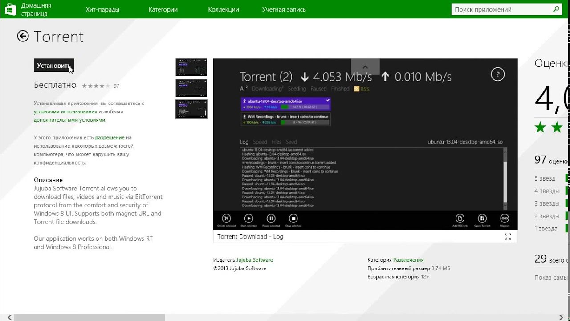Open the разрешение permissions link
This screenshot has width=570, height=321.
point(110,137)
